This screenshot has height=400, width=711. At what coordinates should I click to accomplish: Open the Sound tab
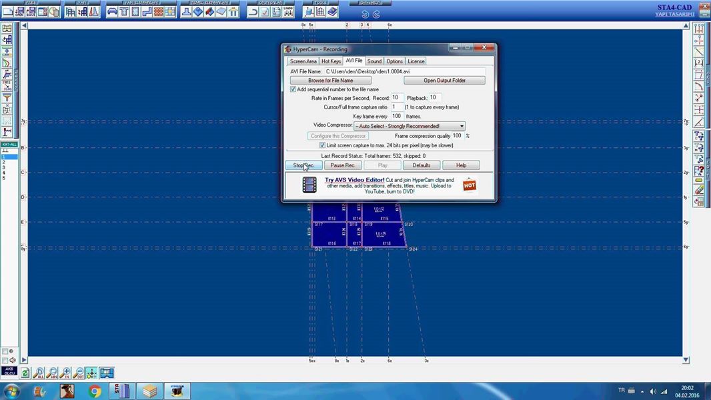(375, 61)
